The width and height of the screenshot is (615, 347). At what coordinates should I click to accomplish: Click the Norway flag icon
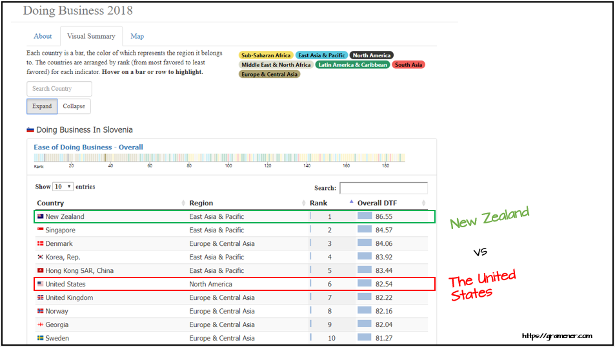coord(41,311)
